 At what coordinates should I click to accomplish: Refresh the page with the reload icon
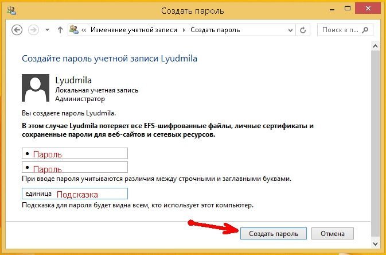click(x=303, y=30)
